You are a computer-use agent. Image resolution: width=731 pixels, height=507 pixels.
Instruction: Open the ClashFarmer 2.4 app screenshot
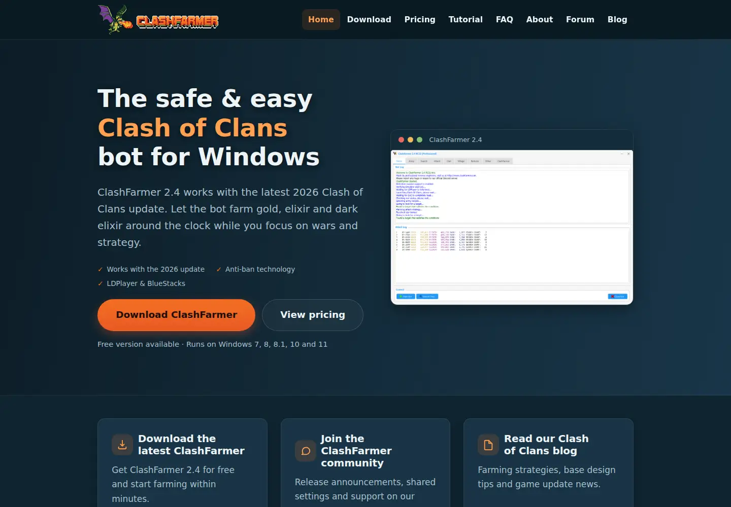(x=512, y=227)
